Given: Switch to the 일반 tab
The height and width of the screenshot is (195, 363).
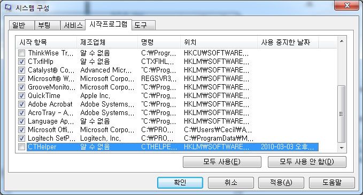Looking at the screenshot, I should [x=21, y=25].
